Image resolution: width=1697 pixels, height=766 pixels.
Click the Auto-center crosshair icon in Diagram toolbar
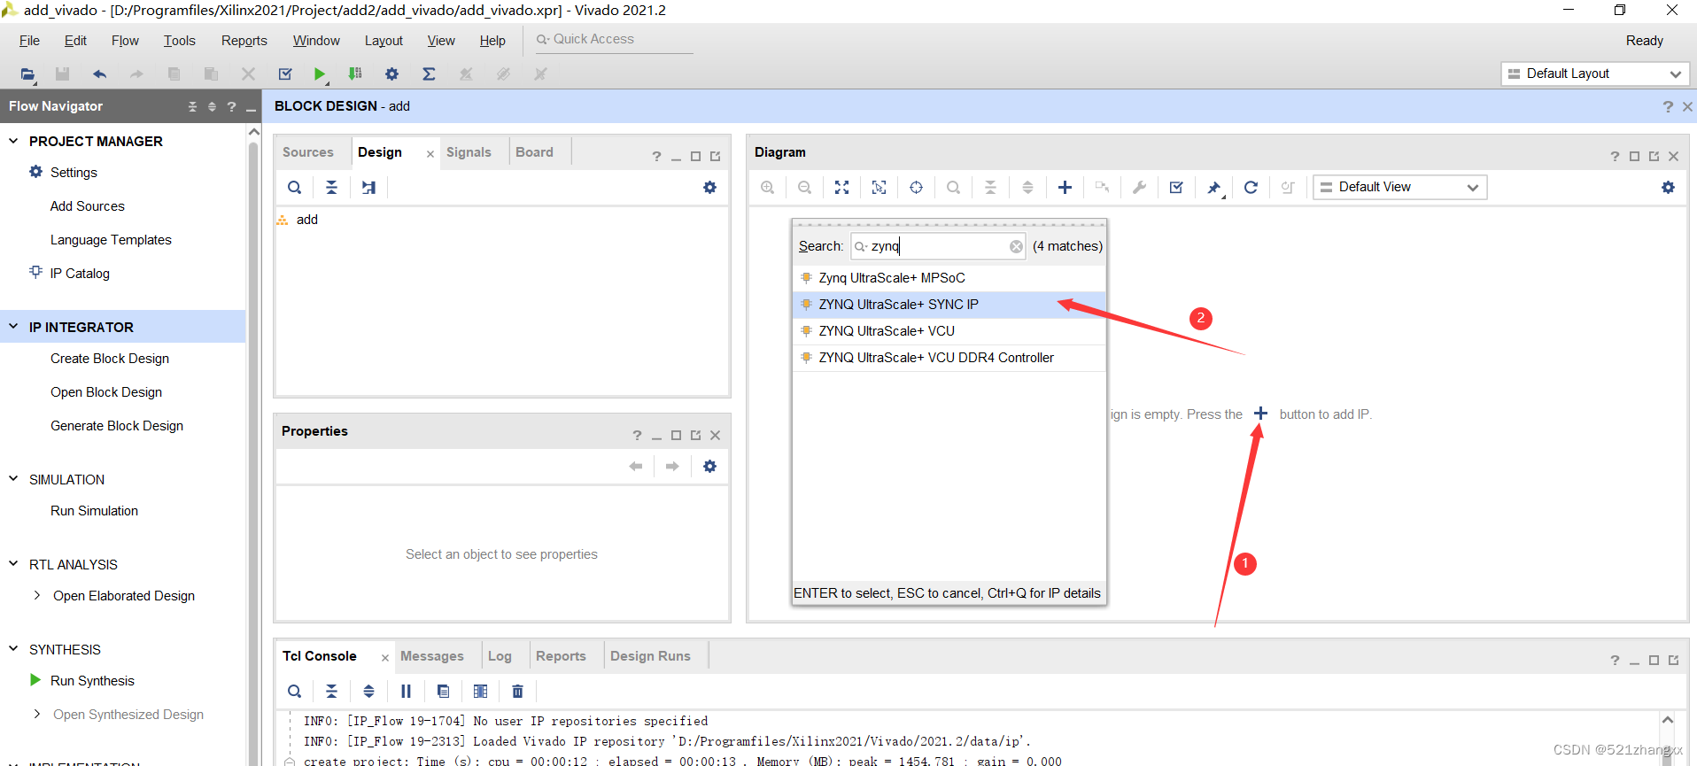[916, 188]
